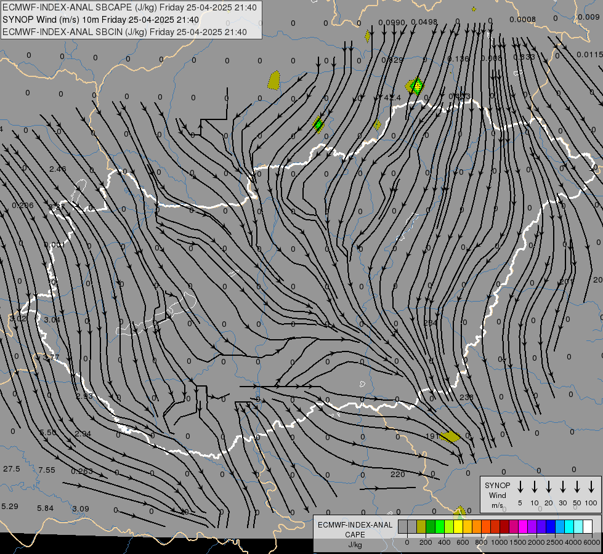
Task: Click the SYNOP Wind m/s legend label
Action: [x=497, y=495]
